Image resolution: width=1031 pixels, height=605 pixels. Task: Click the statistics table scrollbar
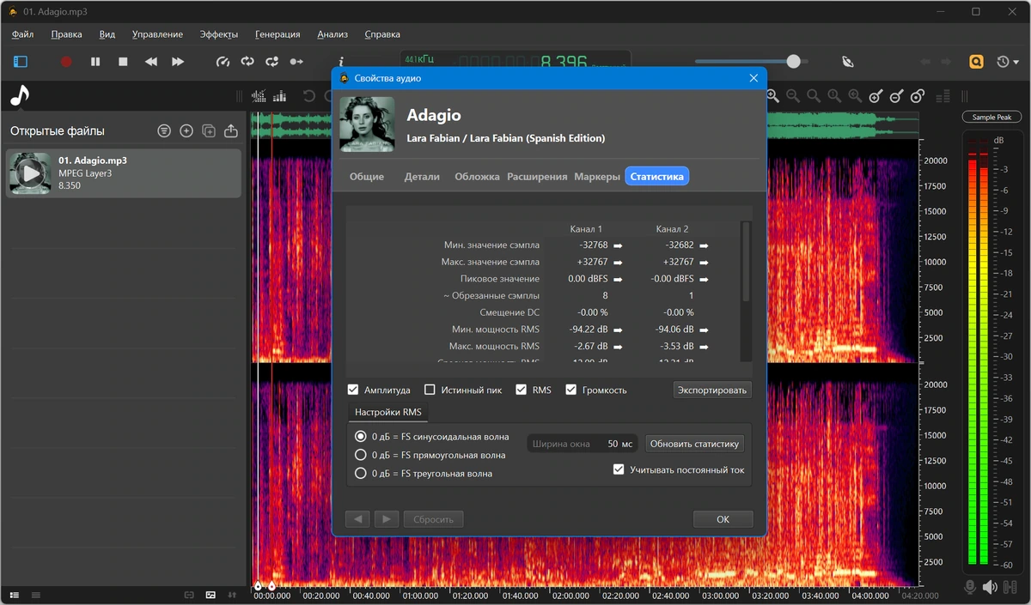(745, 262)
